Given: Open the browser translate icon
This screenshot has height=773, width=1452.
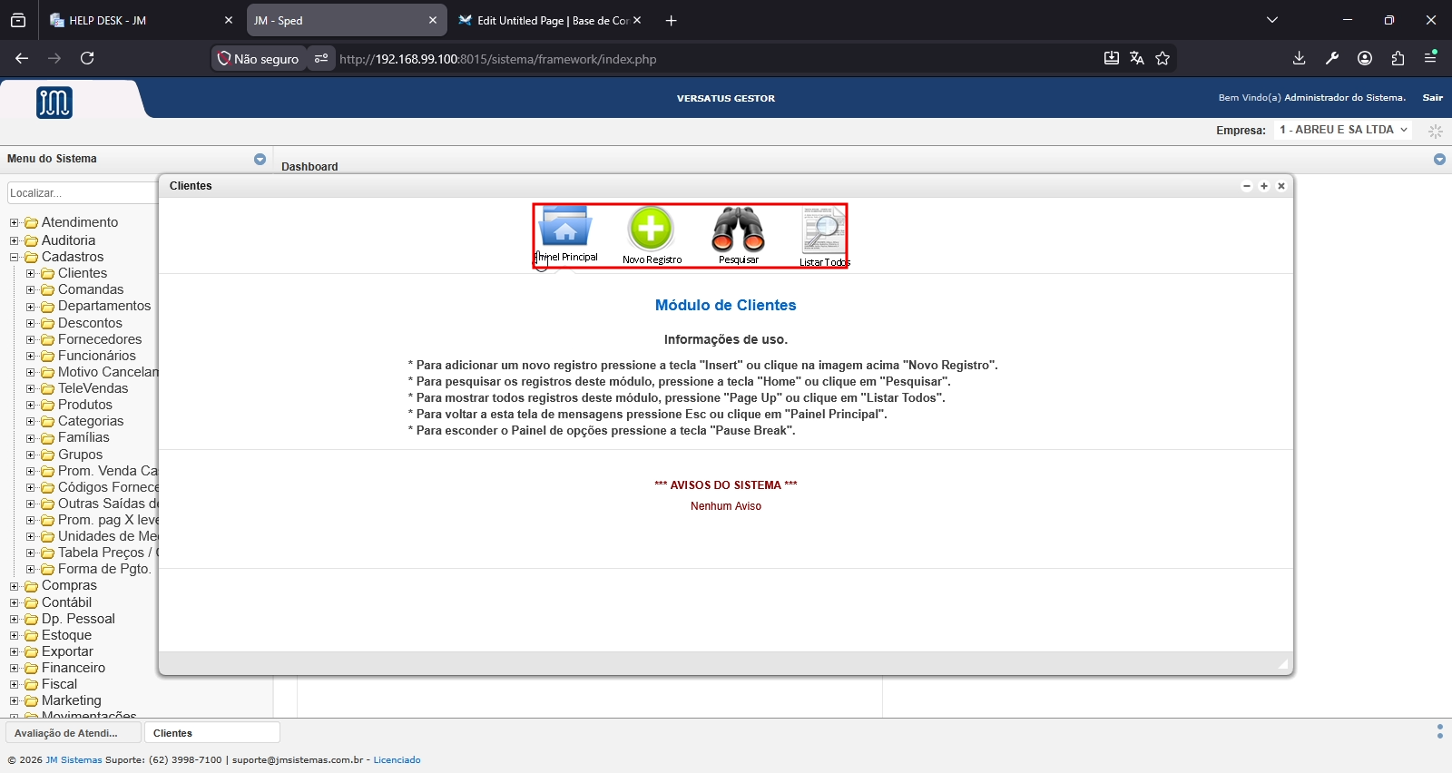Looking at the screenshot, I should pyautogui.click(x=1137, y=58).
